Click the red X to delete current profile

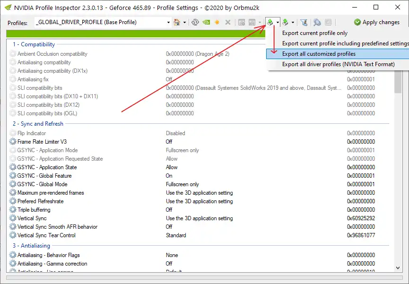tap(227, 22)
